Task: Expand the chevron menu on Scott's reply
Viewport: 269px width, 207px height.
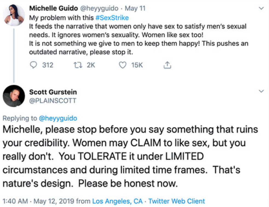Action: pos(261,91)
